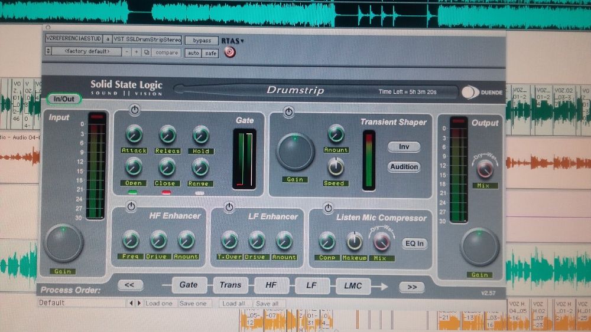Go to next preset using right arrow
This screenshot has width=591, height=332.
[x=139, y=303]
